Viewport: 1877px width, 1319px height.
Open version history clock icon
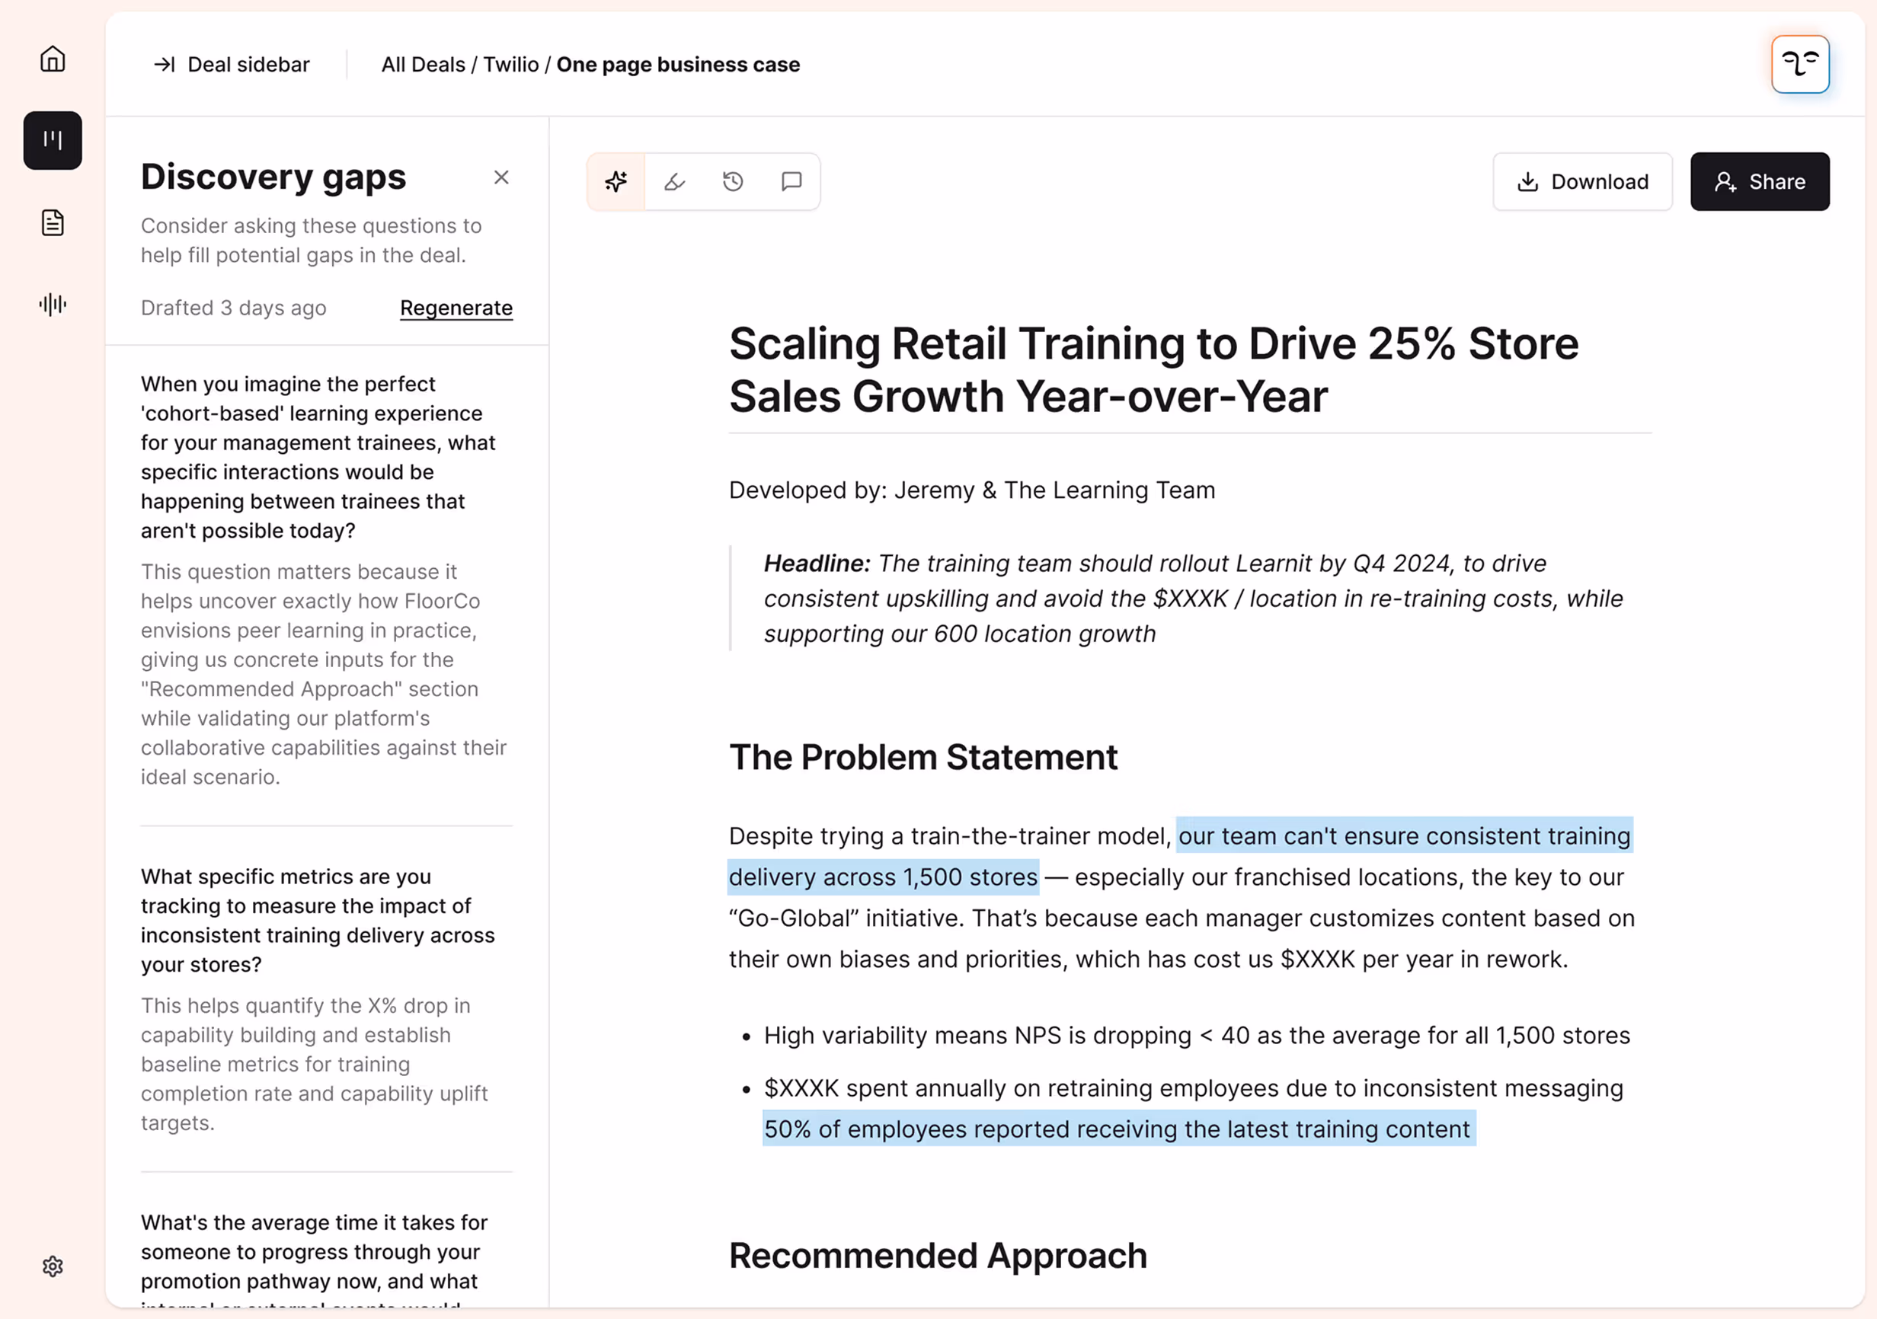734,181
